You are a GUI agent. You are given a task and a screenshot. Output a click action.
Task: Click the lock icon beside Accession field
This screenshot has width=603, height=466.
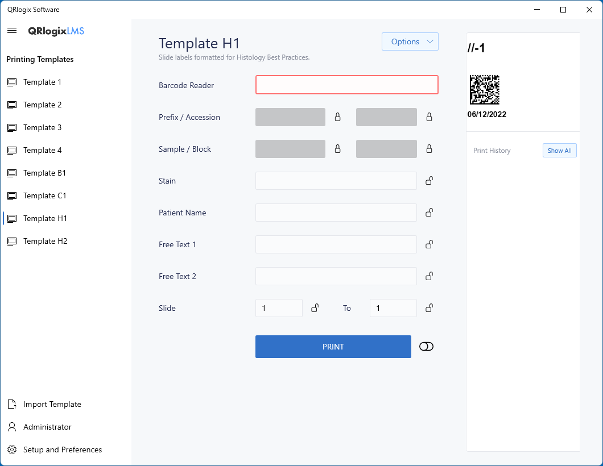coord(429,117)
